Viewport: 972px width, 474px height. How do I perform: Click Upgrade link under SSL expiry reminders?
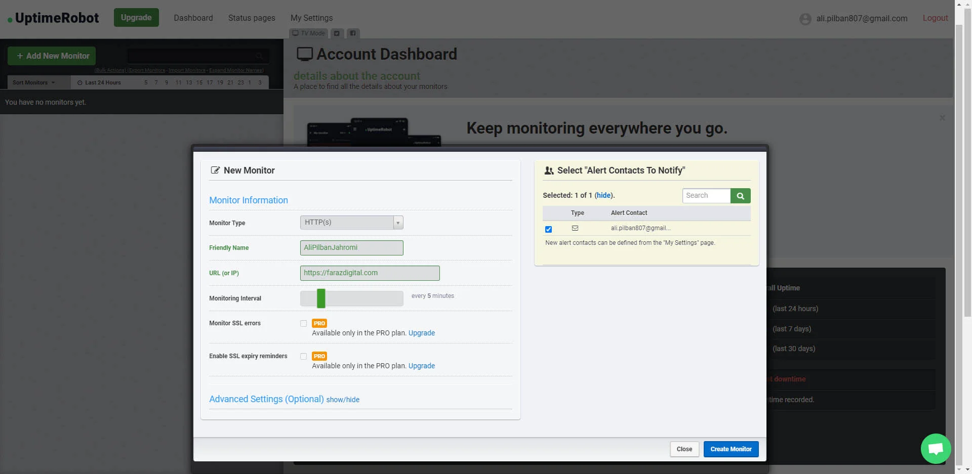click(x=422, y=366)
